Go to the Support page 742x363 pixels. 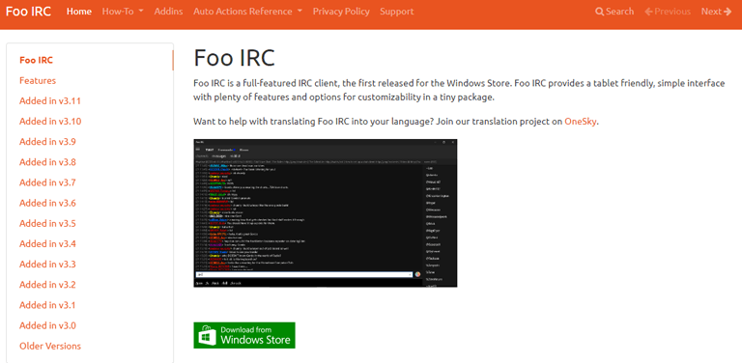click(x=396, y=12)
